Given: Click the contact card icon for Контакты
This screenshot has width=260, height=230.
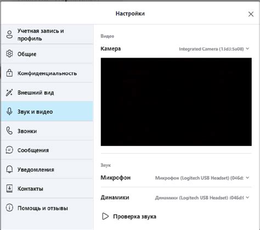Looking at the screenshot, I should tap(9, 189).
